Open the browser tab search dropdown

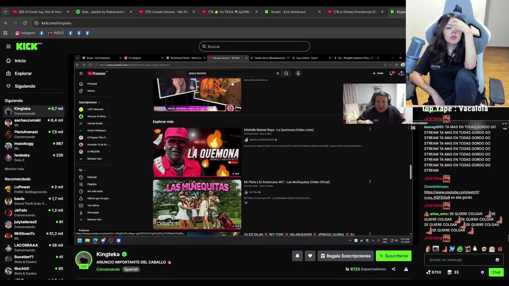(5, 12)
